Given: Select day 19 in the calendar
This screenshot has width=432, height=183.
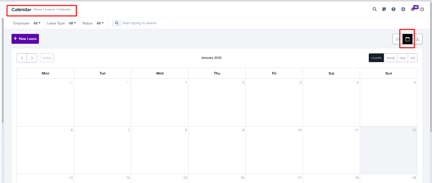Looking at the screenshot, I should [389, 178].
